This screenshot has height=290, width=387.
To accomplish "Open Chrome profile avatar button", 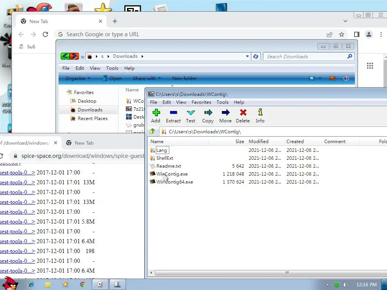I will (369, 34).
